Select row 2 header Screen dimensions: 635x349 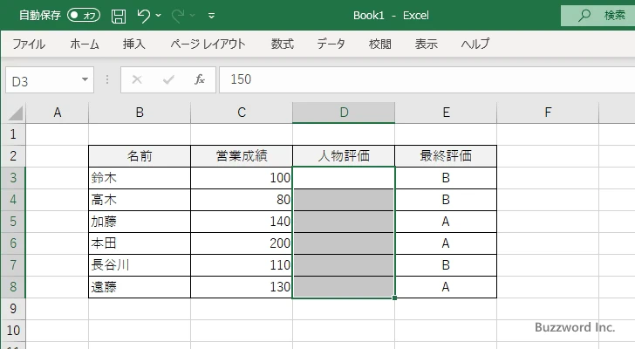[x=13, y=156]
